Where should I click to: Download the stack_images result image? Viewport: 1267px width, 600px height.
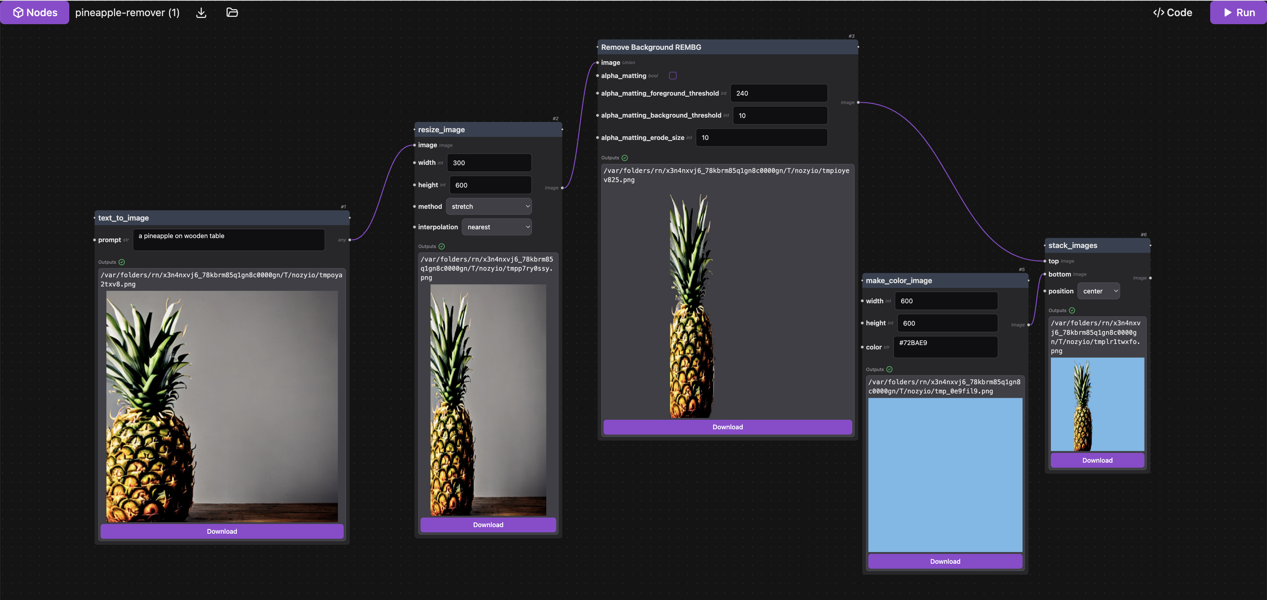(1097, 460)
